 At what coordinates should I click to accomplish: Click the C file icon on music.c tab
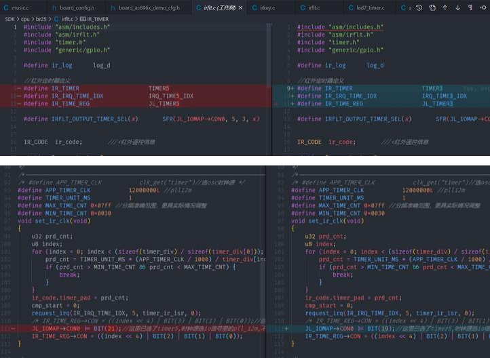[x=6, y=7]
